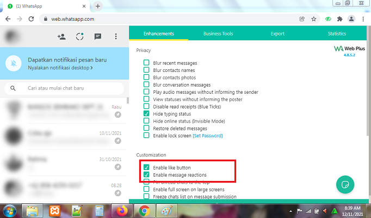This screenshot has height=218, width=371.
Task: Click the WA Web Plus logo
Action: click(x=349, y=49)
